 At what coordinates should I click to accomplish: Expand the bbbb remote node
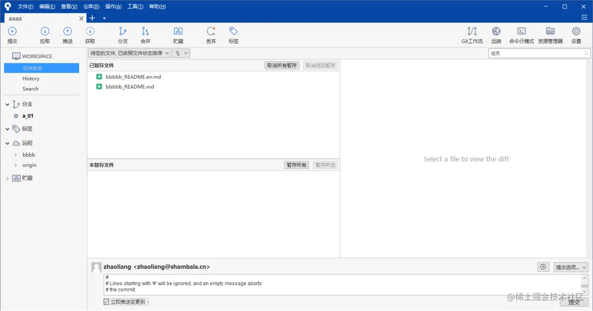click(x=16, y=155)
